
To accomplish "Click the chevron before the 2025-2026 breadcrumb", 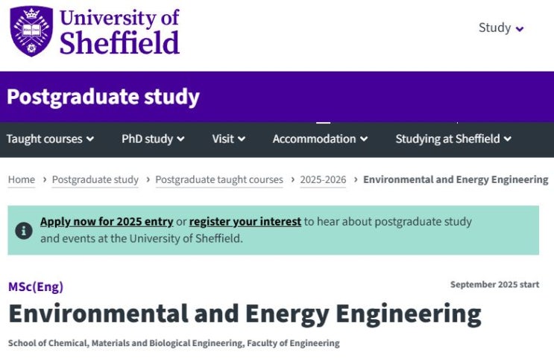I will point(293,179).
